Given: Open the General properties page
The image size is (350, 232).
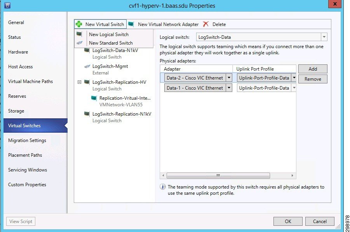Looking at the screenshot, I should 16,23.
